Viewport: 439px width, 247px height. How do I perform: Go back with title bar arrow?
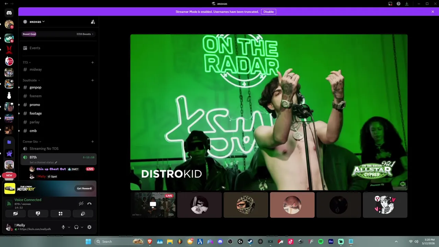pyautogui.click(x=6, y=4)
